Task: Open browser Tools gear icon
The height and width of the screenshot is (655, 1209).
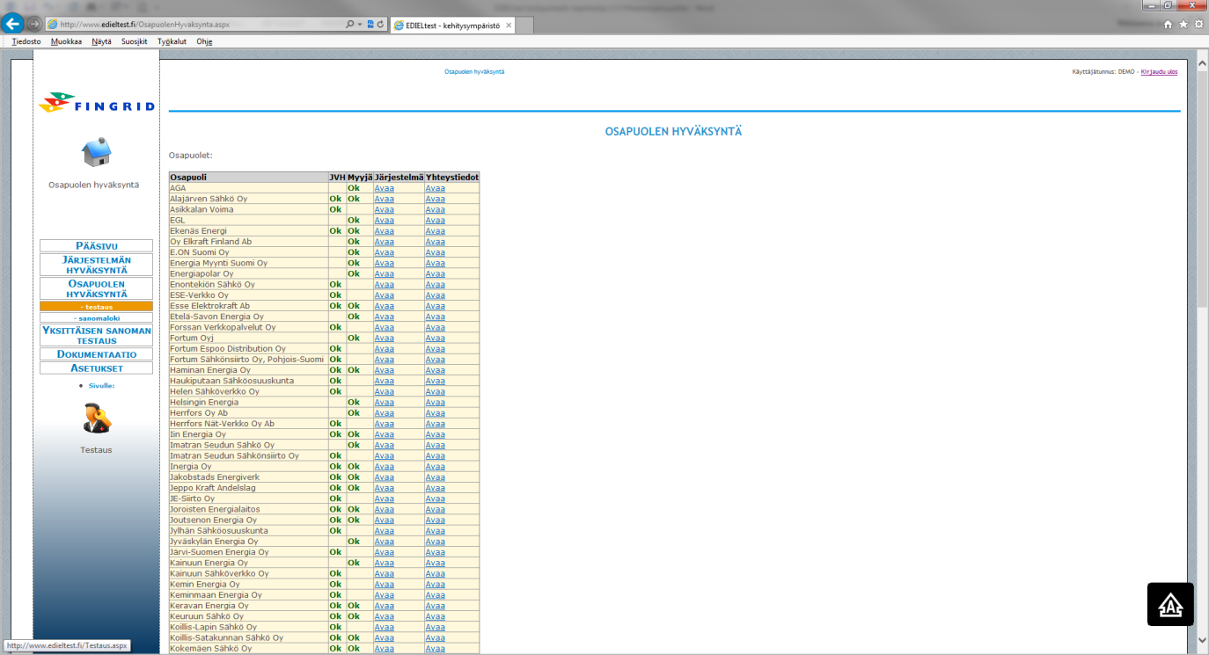Action: click(1198, 25)
